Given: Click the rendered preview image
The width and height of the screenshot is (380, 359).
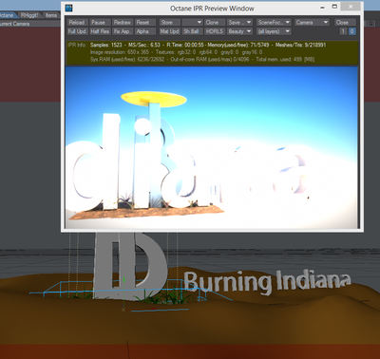Looking at the screenshot, I should 212,147.
